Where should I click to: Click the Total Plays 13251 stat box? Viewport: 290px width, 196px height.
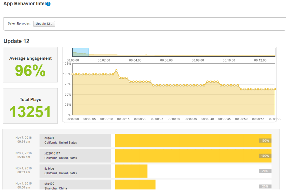[x=30, y=106]
